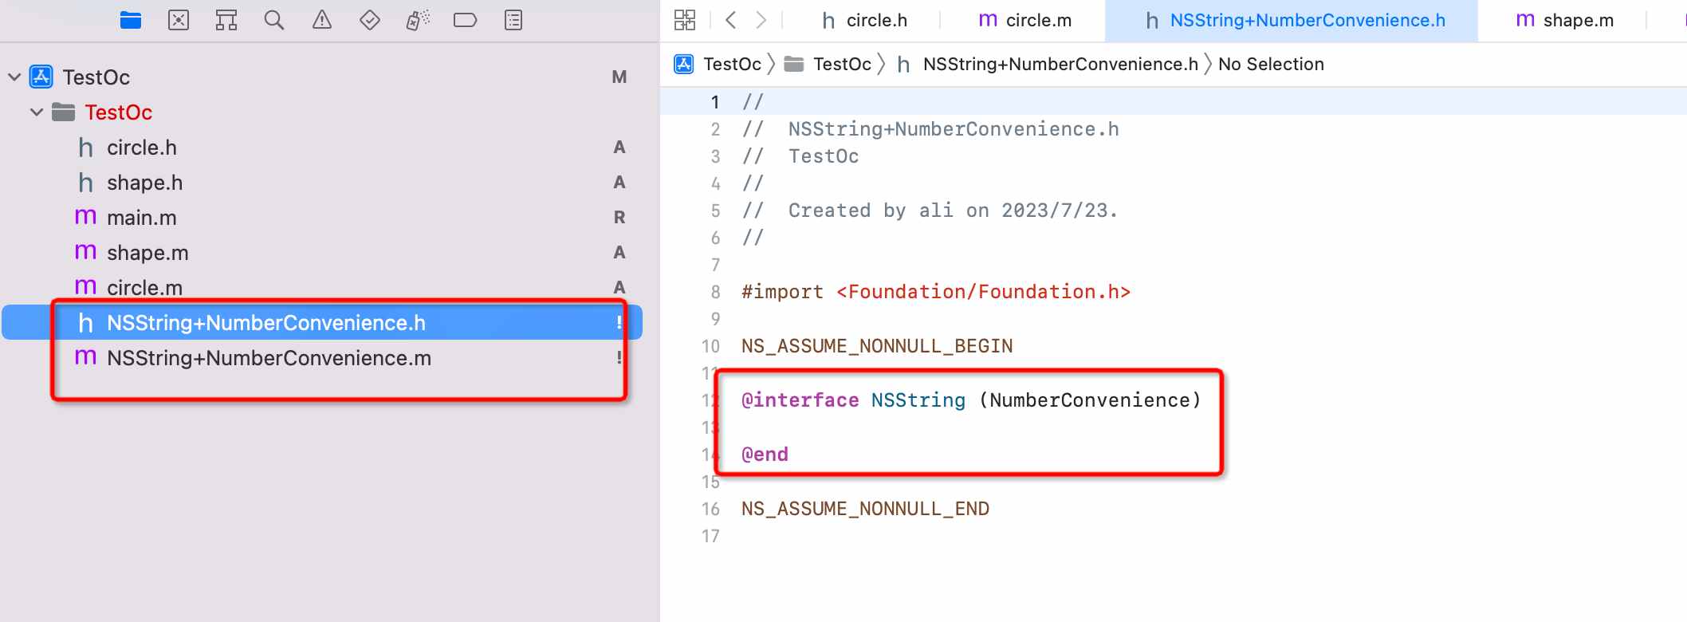This screenshot has width=1687, height=622.
Task: Open the Source Control navigator
Action: [x=179, y=20]
